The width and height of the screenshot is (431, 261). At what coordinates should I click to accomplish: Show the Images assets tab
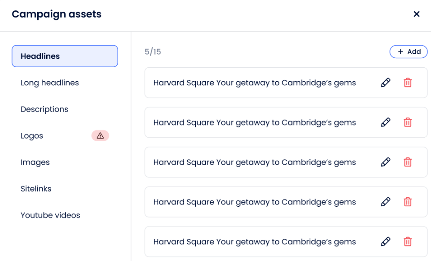pos(35,162)
